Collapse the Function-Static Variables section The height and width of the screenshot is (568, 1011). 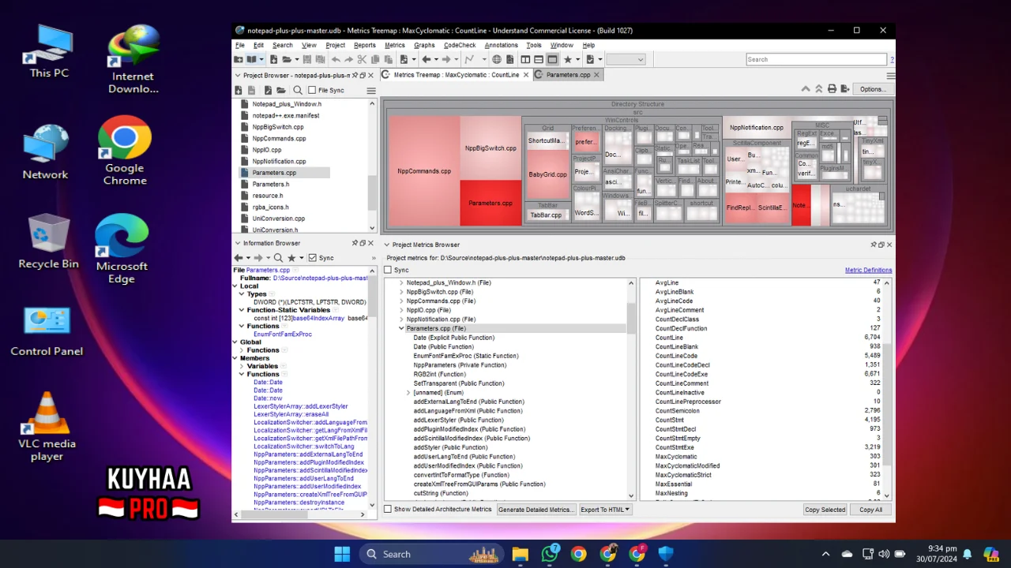(x=242, y=310)
